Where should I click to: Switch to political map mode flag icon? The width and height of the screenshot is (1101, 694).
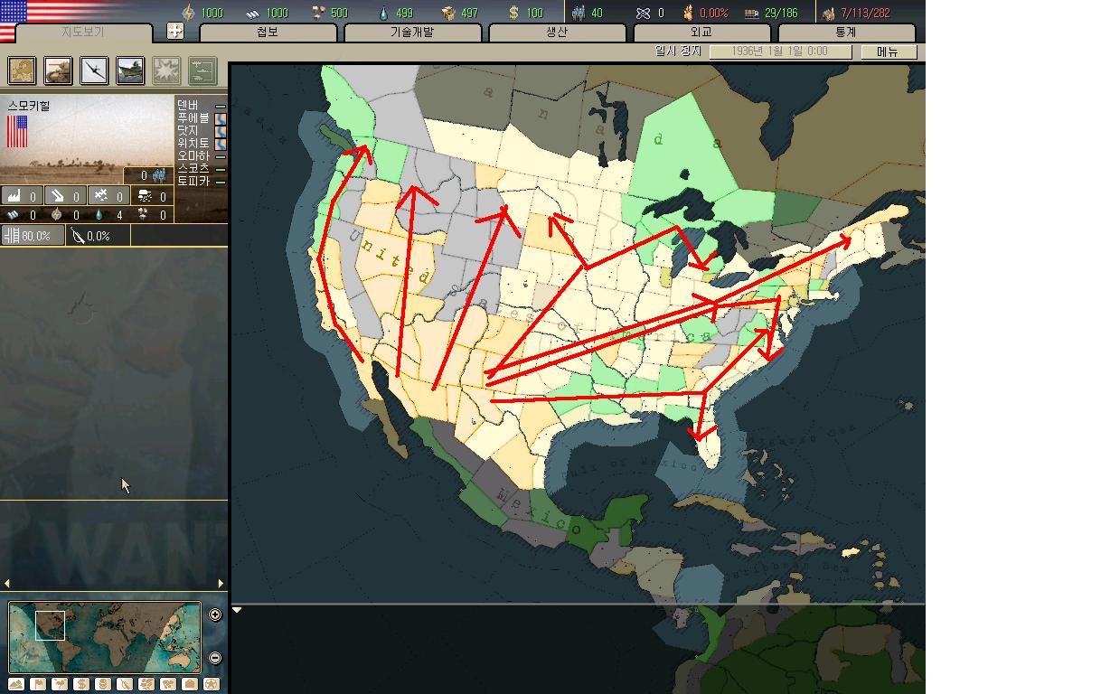38,684
